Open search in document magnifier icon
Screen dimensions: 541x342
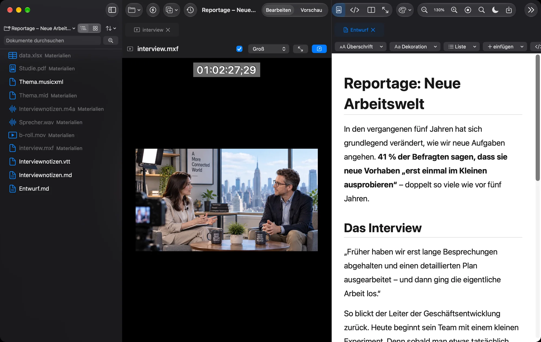[481, 10]
